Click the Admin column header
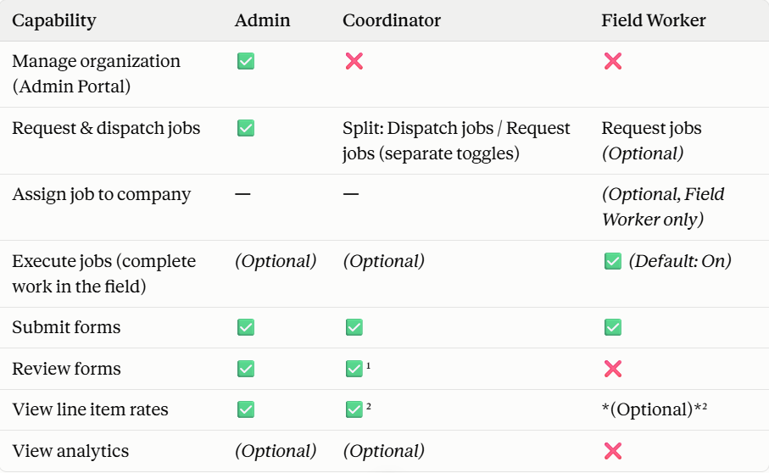 (x=262, y=20)
